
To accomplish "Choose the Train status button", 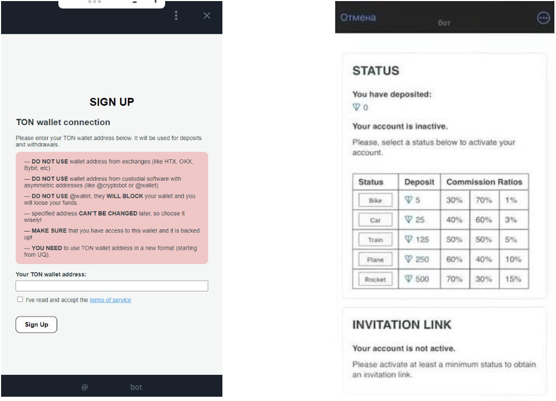I will (x=375, y=240).
